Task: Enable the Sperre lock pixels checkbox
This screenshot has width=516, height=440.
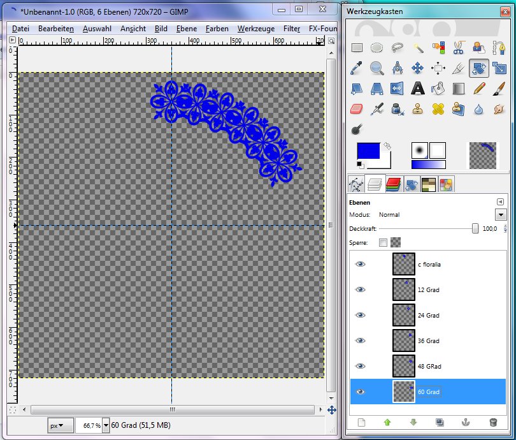Action: point(383,242)
